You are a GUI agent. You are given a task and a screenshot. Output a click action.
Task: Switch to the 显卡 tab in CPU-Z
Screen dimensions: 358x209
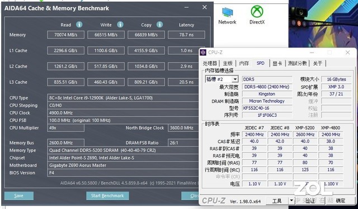(277, 63)
